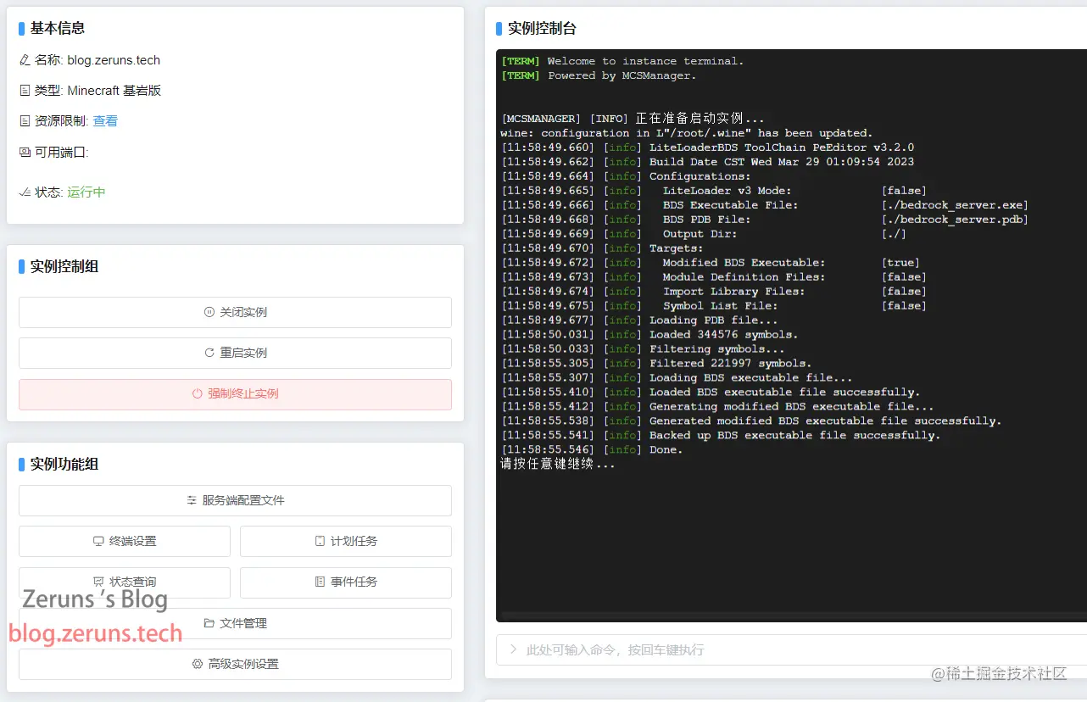Click the terminal line 'LiteLoaderBDS ToolChain PeEditor v3.2.0'
Viewport: 1087px width, 702px height.
click(x=782, y=148)
